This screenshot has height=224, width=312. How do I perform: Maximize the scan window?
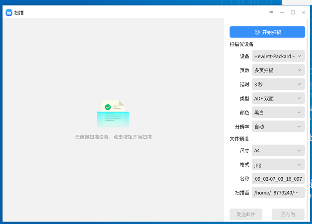(293, 12)
